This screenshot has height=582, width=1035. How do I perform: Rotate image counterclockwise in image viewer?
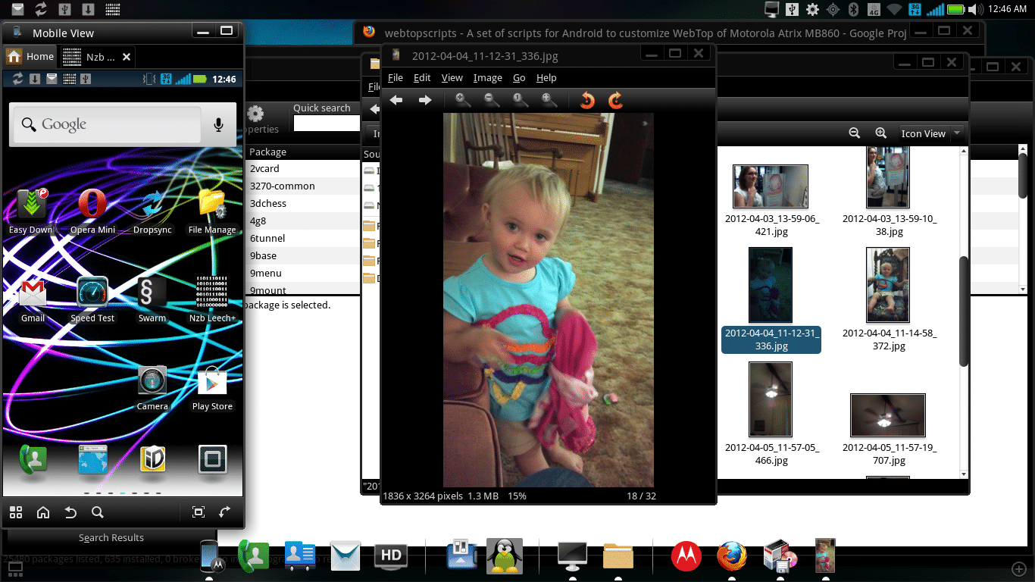tap(586, 100)
